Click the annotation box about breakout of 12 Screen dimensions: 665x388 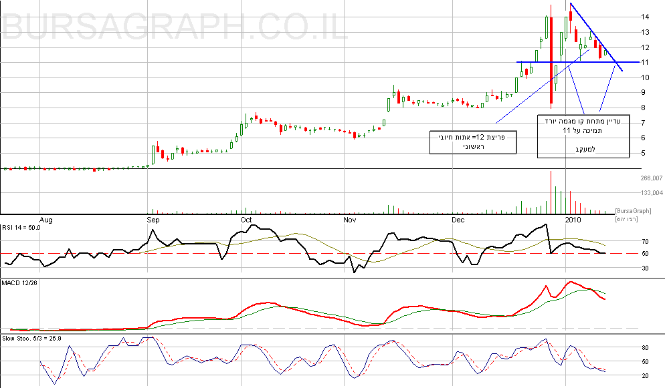pyautogui.click(x=474, y=142)
